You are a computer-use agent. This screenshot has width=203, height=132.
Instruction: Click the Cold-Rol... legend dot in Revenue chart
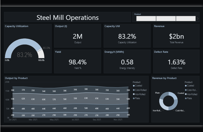tap(186, 90)
